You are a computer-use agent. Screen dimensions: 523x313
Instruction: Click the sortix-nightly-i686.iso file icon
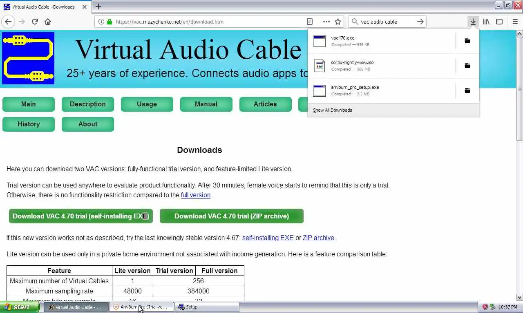(320, 66)
